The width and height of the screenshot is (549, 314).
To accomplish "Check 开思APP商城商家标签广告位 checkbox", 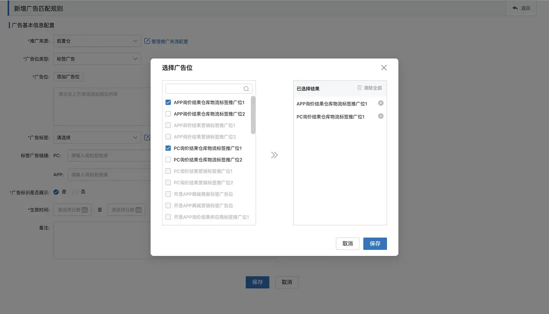I will click(168, 194).
